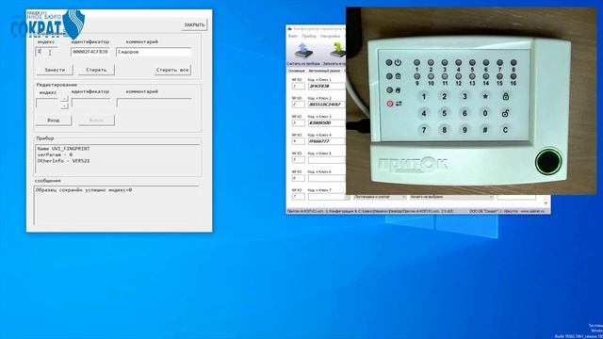Focus the № ХО field beside Ключ 4

pyautogui.click(x=298, y=141)
